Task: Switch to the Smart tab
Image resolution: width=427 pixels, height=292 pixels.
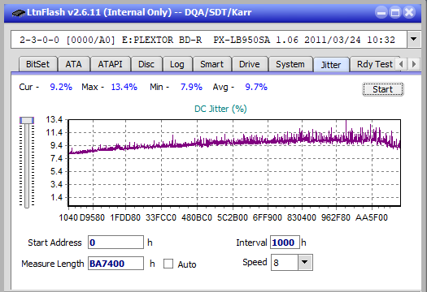Action: point(211,64)
